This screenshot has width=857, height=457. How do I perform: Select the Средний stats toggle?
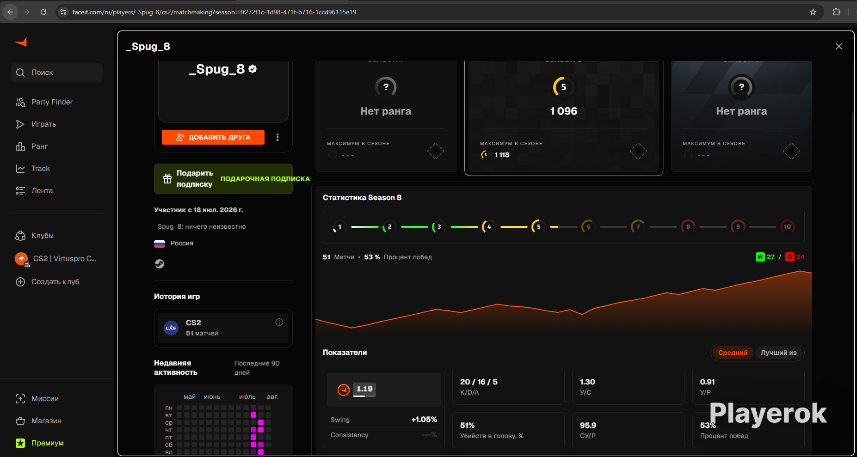(733, 353)
